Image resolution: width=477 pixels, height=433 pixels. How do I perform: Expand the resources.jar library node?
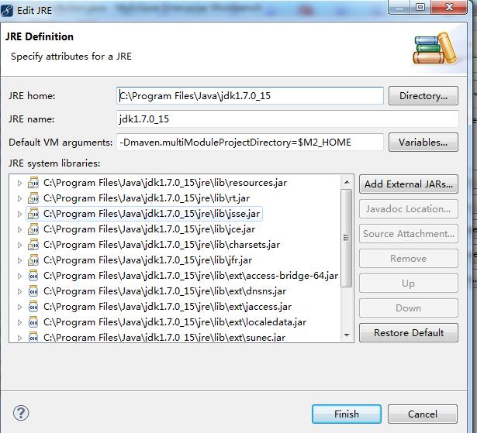coord(19,183)
